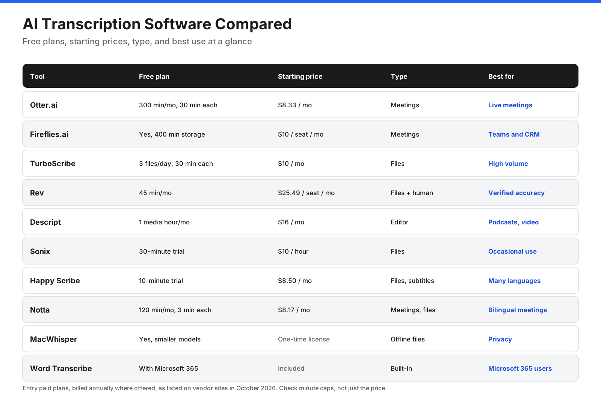Follow the Bilingual meetings link
This screenshot has height=409, width=601.
518,310
